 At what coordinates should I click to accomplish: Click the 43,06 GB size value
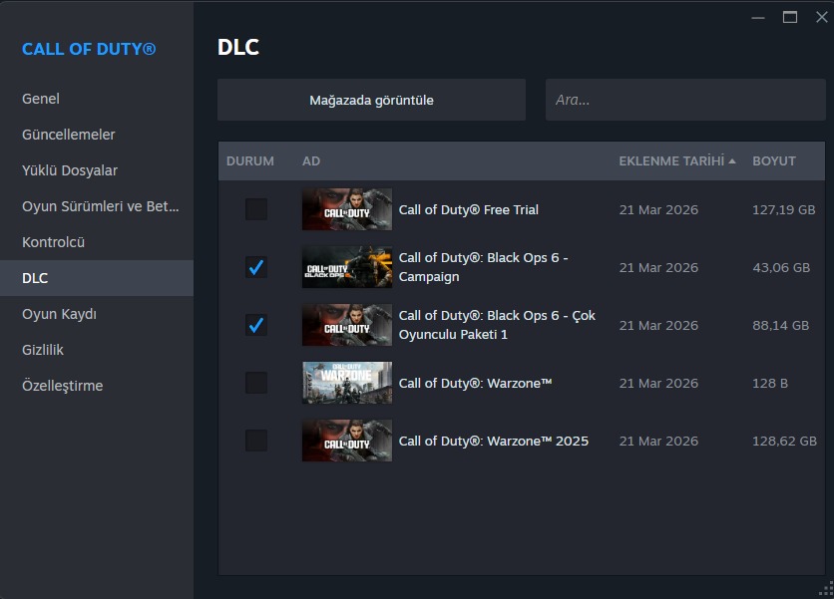781,267
